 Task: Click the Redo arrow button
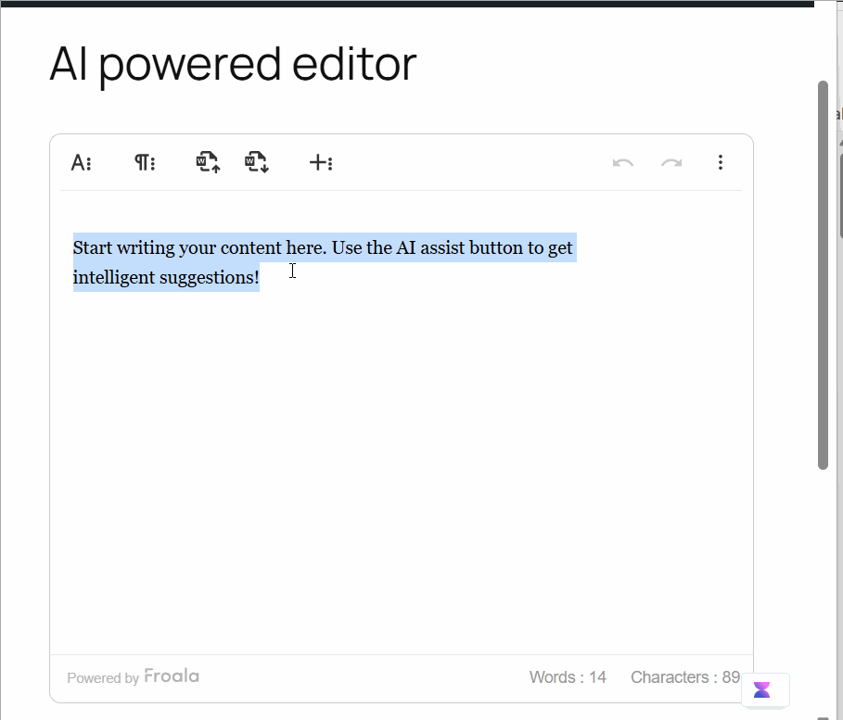click(x=671, y=162)
